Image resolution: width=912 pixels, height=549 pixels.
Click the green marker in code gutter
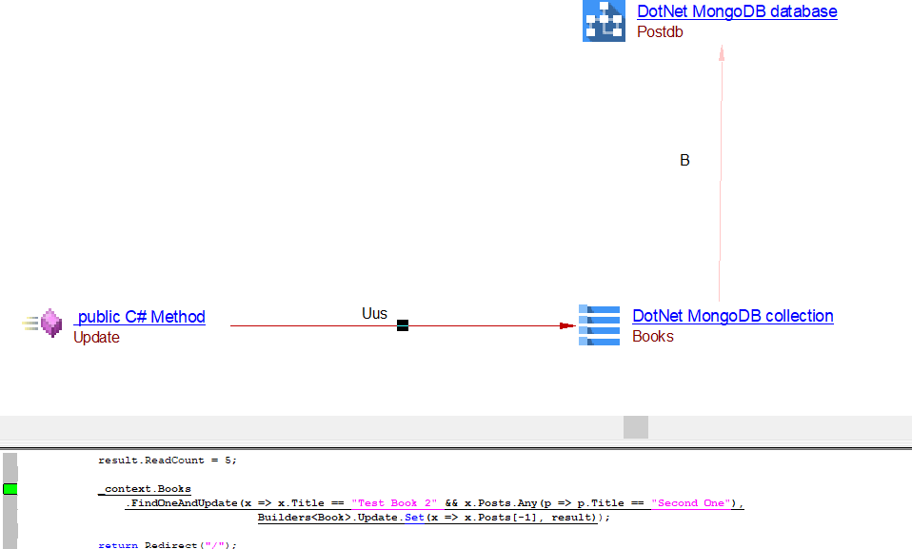pos(10,489)
